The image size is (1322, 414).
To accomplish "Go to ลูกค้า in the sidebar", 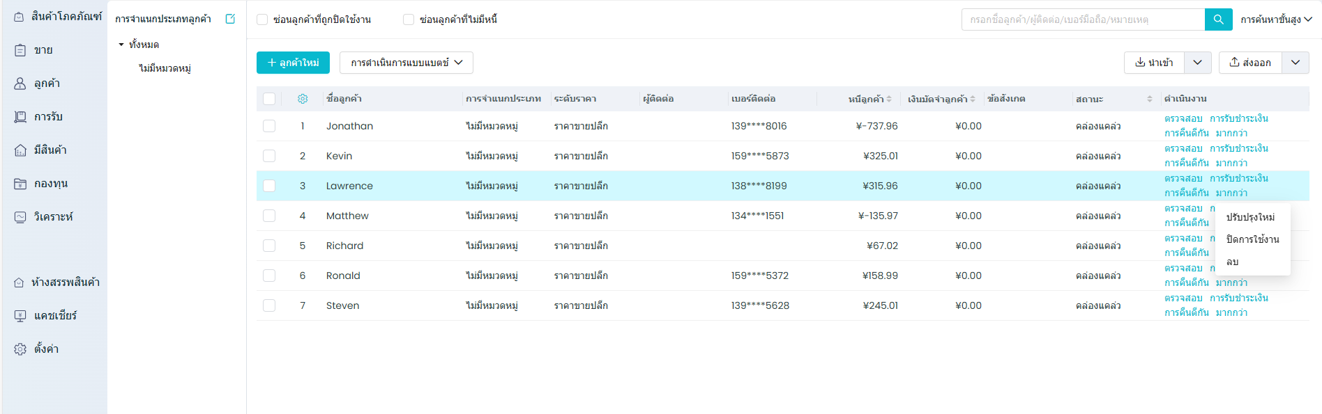I will tap(47, 83).
